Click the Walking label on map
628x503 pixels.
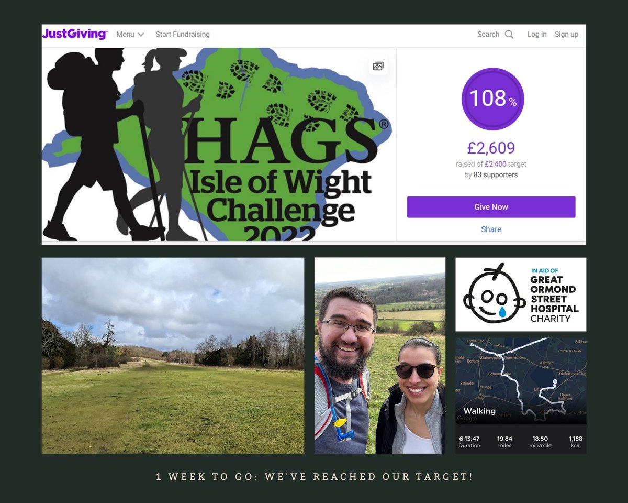tap(479, 411)
